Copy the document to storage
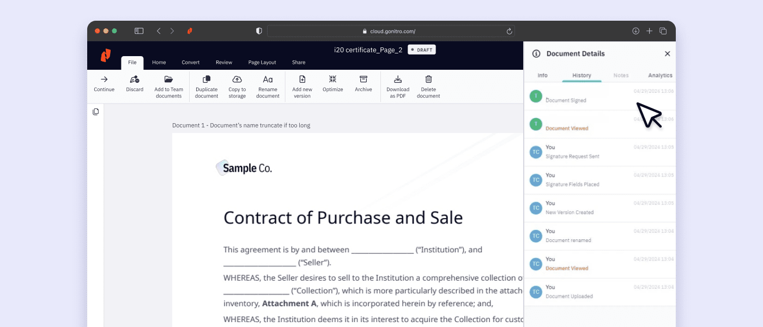 (x=237, y=87)
